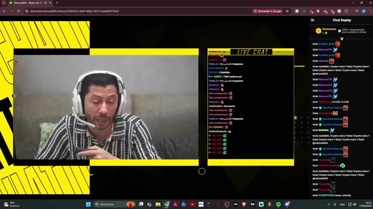Click the 10:28 GG emote message

point(335,113)
